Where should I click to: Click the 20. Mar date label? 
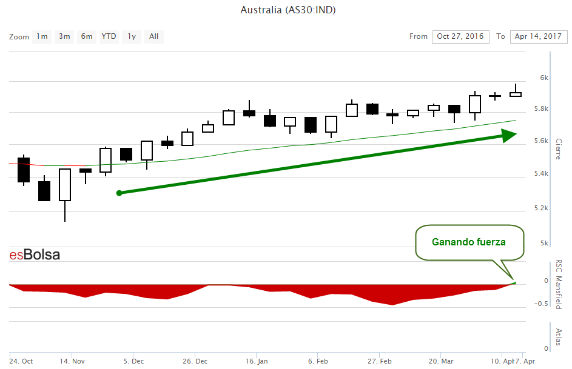click(x=441, y=361)
